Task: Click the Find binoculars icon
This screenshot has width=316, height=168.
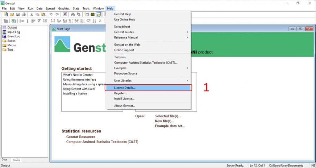Action: click(x=73, y=14)
